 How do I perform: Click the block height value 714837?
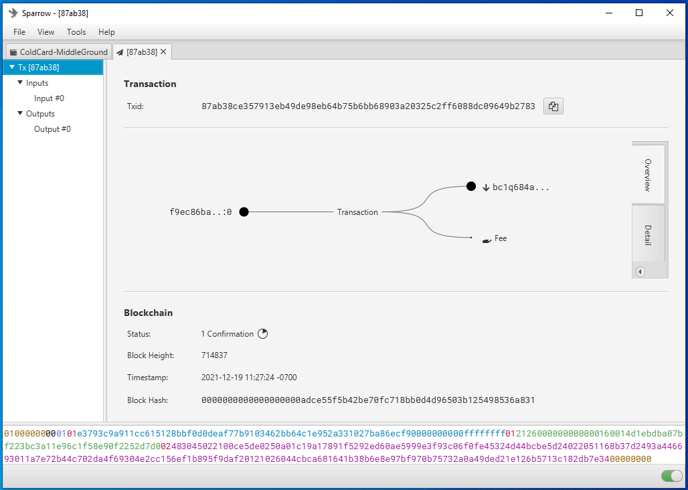(215, 355)
